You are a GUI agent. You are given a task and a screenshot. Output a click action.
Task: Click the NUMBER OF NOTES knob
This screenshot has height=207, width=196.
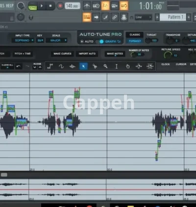134,55
